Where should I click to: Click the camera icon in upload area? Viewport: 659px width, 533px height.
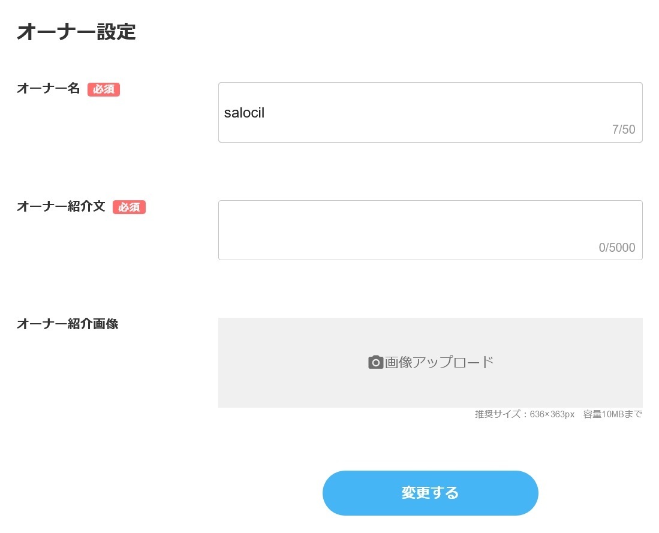375,362
